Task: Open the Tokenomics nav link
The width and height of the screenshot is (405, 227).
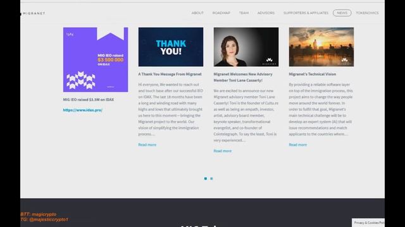Action: 367,13
